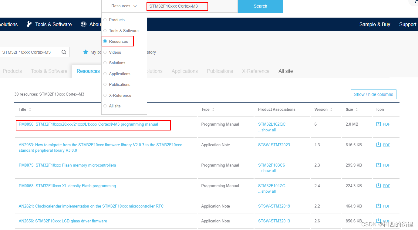Screen dimensions: 418x230
Task: Open AN2821 Clock/calendar implementation link
Action: point(91,206)
